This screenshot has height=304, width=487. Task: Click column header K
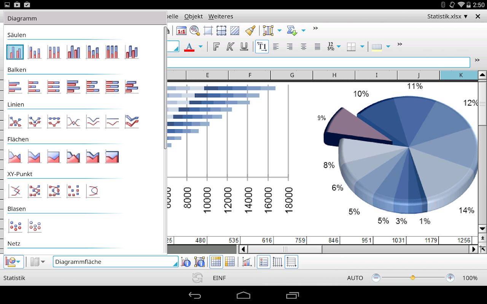point(461,75)
